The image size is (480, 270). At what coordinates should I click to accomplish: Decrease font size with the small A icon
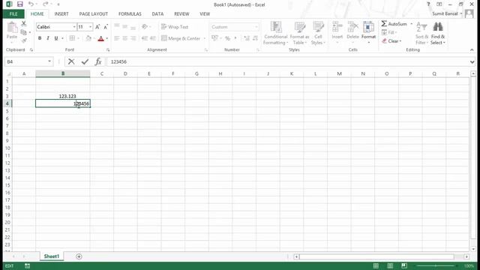(x=106, y=27)
